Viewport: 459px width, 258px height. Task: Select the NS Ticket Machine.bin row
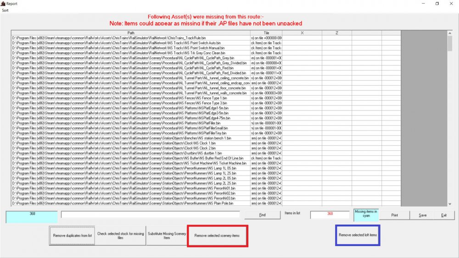(x=131, y=163)
